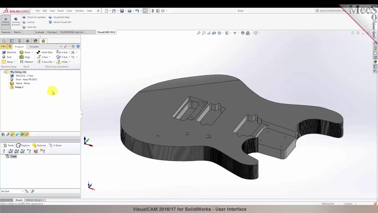Click the Save icon in toolbar
Viewport: 378px width, 213px height.
(122, 11)
